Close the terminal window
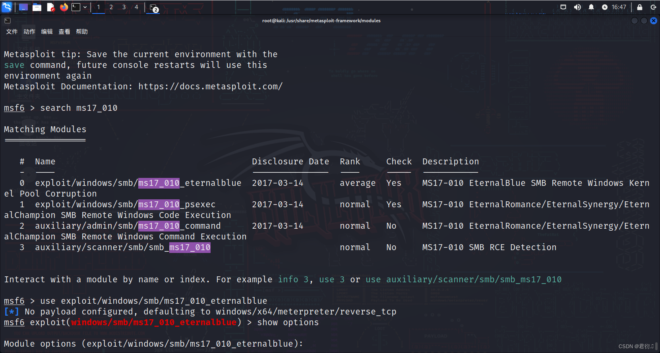The width and height of the screenshot is (660, 353). [654, 21]
